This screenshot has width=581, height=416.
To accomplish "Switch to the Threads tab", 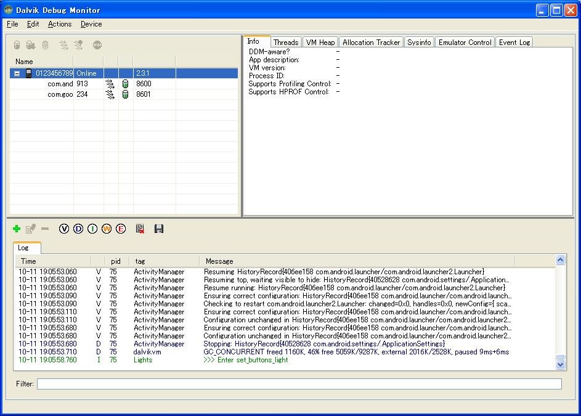I will pos(286,43).
